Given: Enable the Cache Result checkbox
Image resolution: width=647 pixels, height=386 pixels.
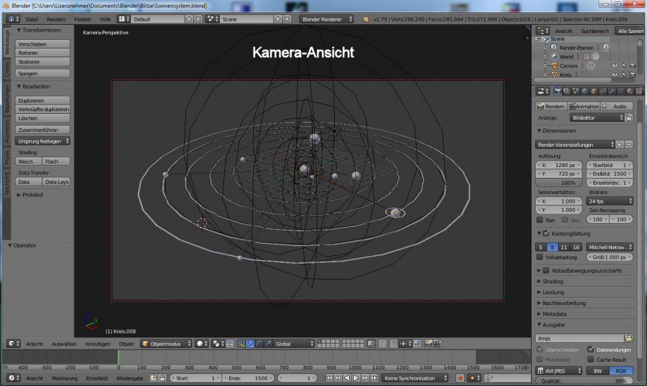Looking at the screenshot, I should [590, 359].
